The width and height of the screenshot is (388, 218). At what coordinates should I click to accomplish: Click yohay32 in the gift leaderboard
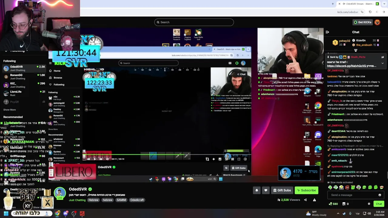pyautogui.click(x=345, y=41)
